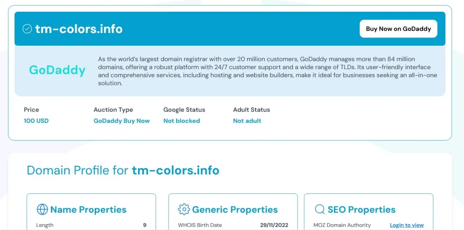The height and width of the screenshot is (230, 464).
Task: Click the GoDaddy registrar description paragraph
Action: (x=267, y=71)
